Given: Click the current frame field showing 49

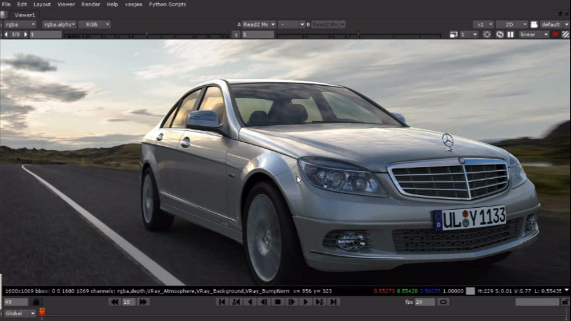Looking at the screenshot, I should [15, 302].
